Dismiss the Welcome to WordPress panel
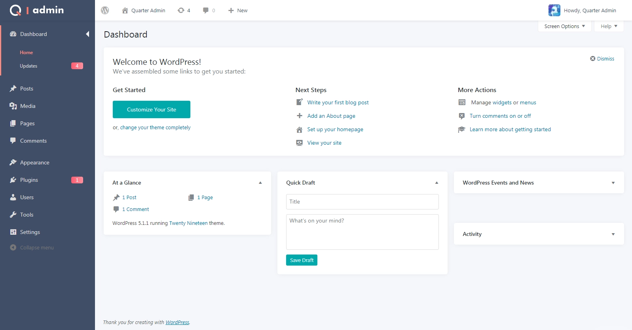Viewport: 632px width, 330px height. pyautogui.click(x=602, y=58)
